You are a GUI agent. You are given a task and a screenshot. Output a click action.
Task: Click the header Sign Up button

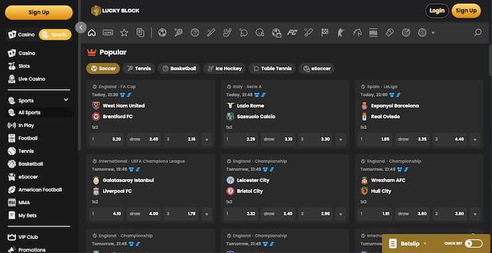[466, 11]
